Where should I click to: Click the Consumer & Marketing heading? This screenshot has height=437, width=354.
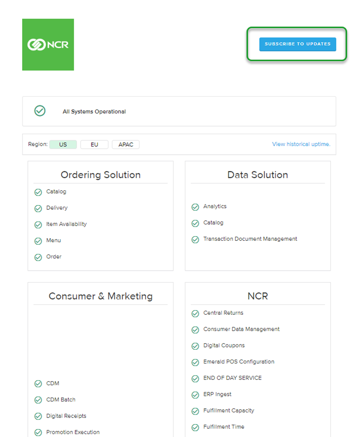(x=100, y=296)
